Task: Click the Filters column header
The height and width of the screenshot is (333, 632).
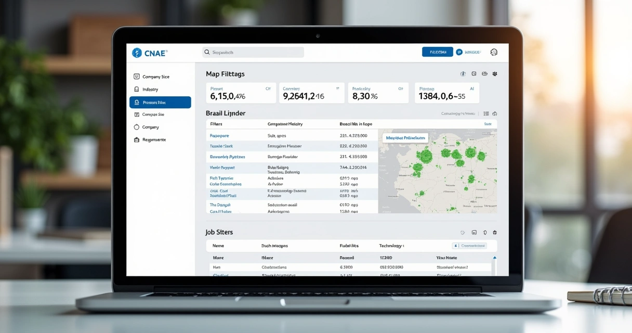Action: coord(216,124)
